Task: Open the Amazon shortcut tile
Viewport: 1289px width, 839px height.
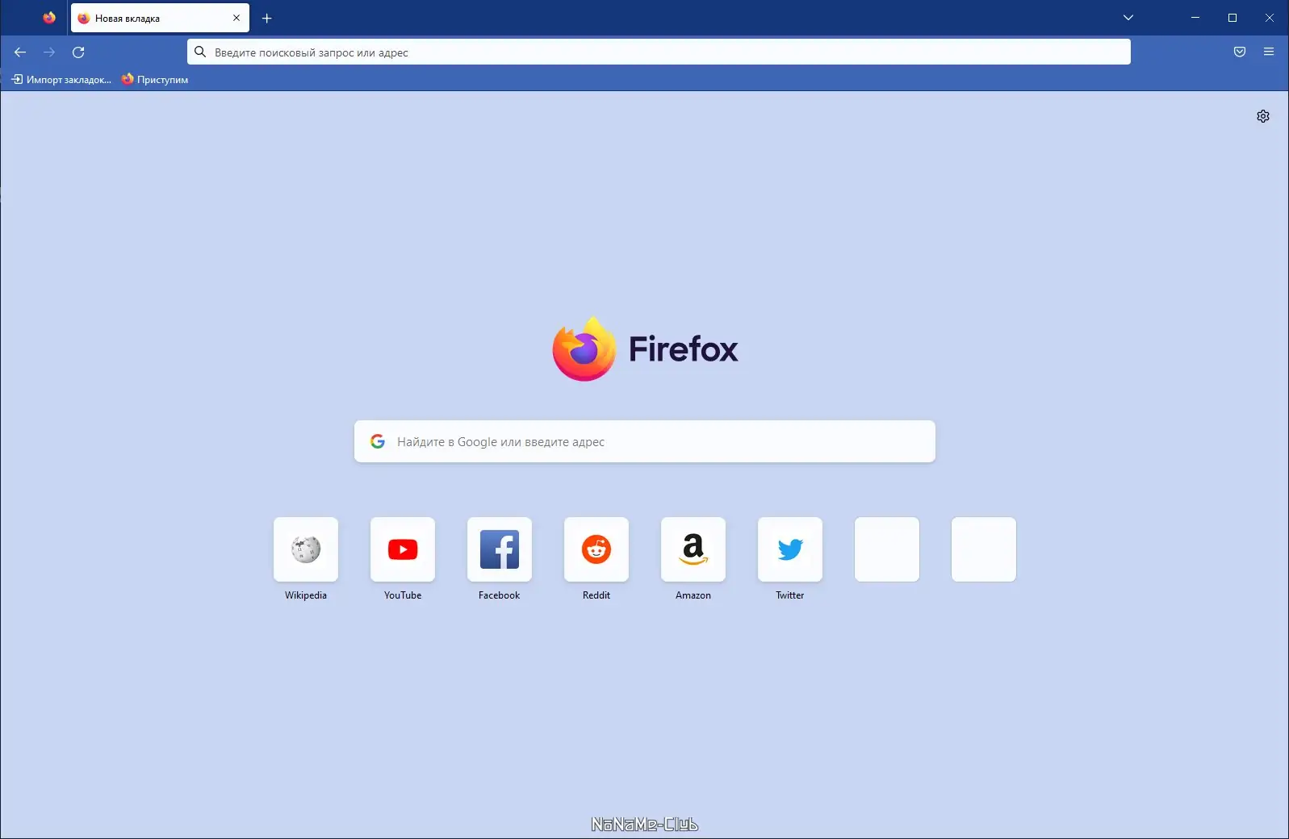Action: coord(693,549)
